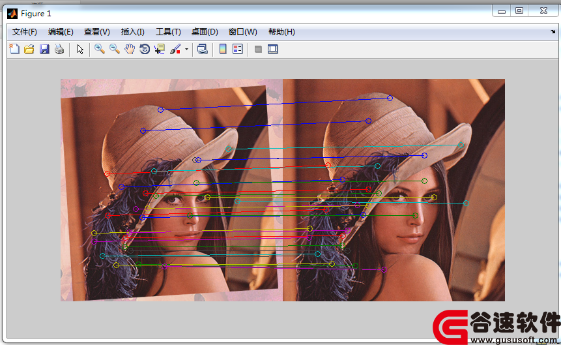
Task: Save the figure using the floppy icon
Action: (x=44, y=49)
